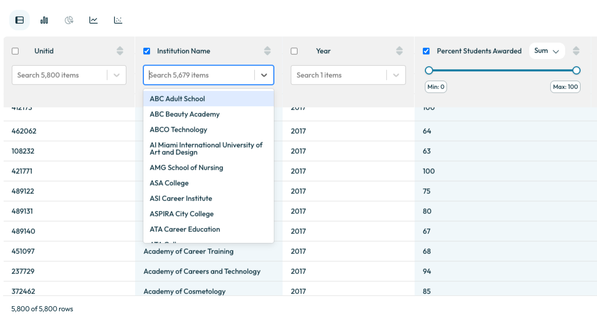Sort the Institution Name column
The image size is (597, 319).
[x=267, y=51]
